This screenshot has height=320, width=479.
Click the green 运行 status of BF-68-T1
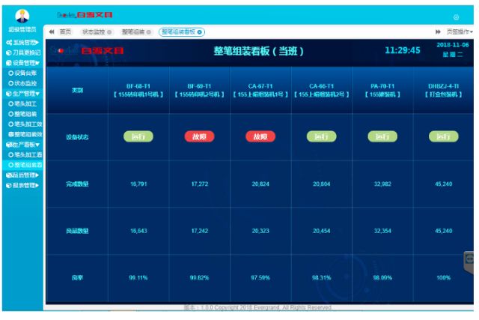(x=138, y=136)
